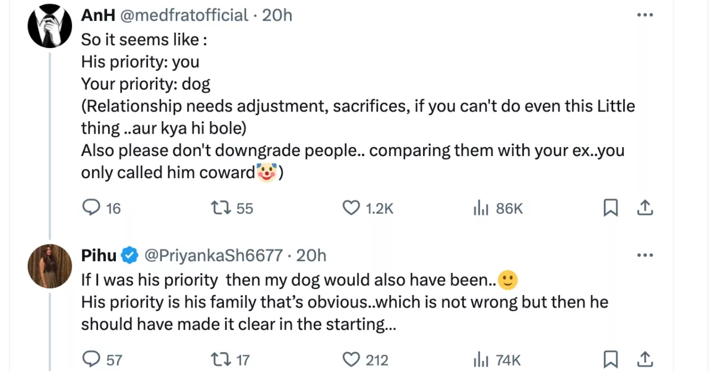The height and width of the screenshot is (371, 713).
Task: Open the @medfratofficial handle link
Action: (184, 15)
